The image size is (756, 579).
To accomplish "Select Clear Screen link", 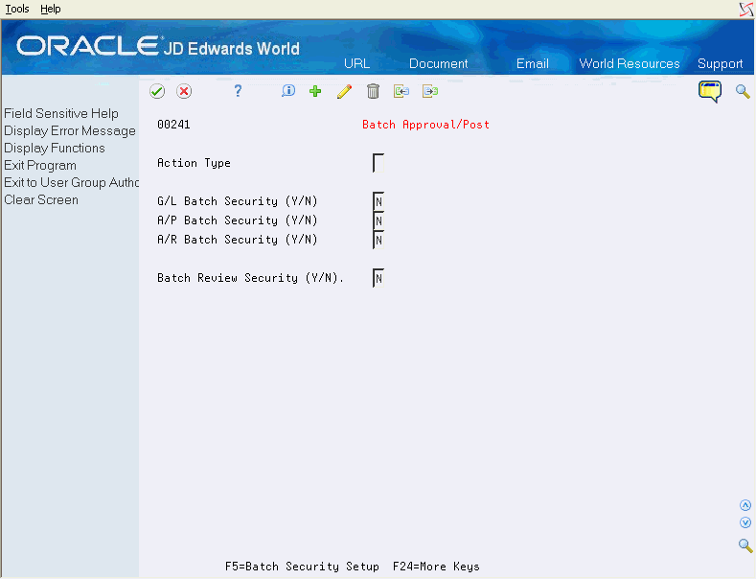I will (41, 199).
